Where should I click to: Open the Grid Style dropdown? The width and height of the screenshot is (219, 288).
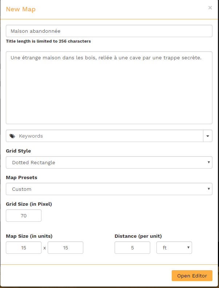click(109, 162)
